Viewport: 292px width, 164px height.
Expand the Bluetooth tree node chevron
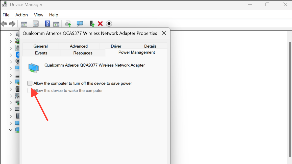11,55
